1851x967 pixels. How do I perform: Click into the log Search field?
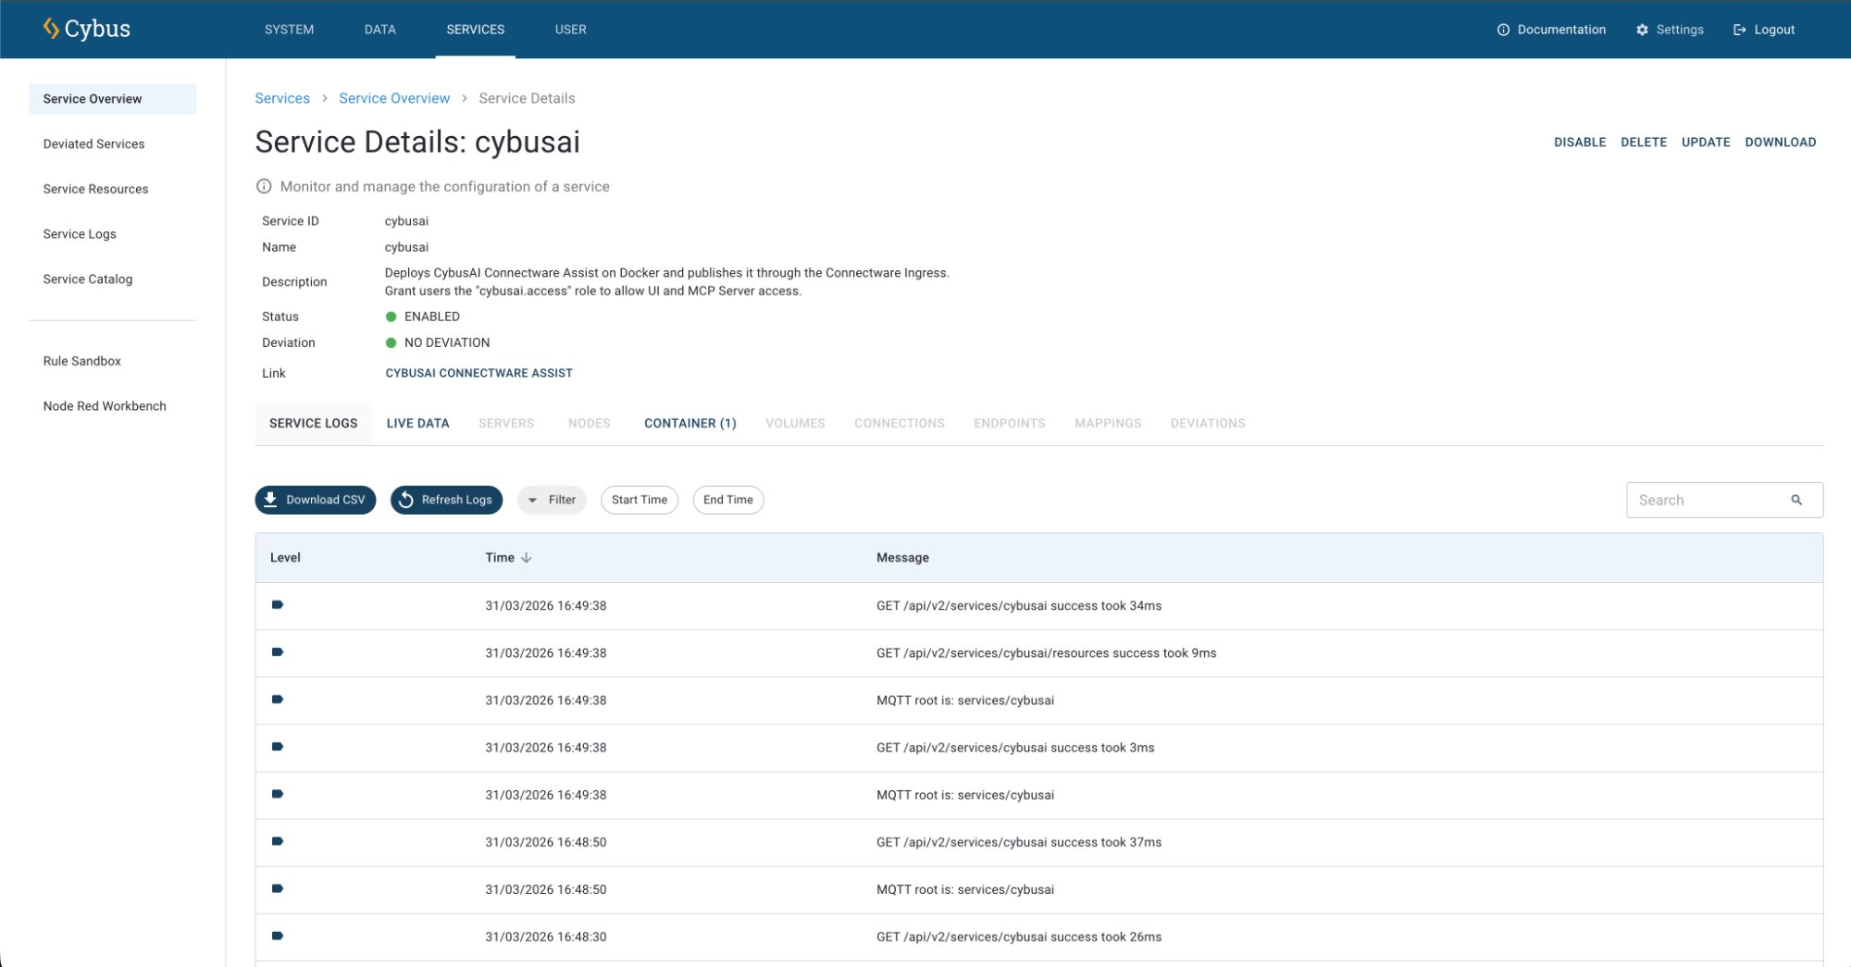coord(1708,500)
